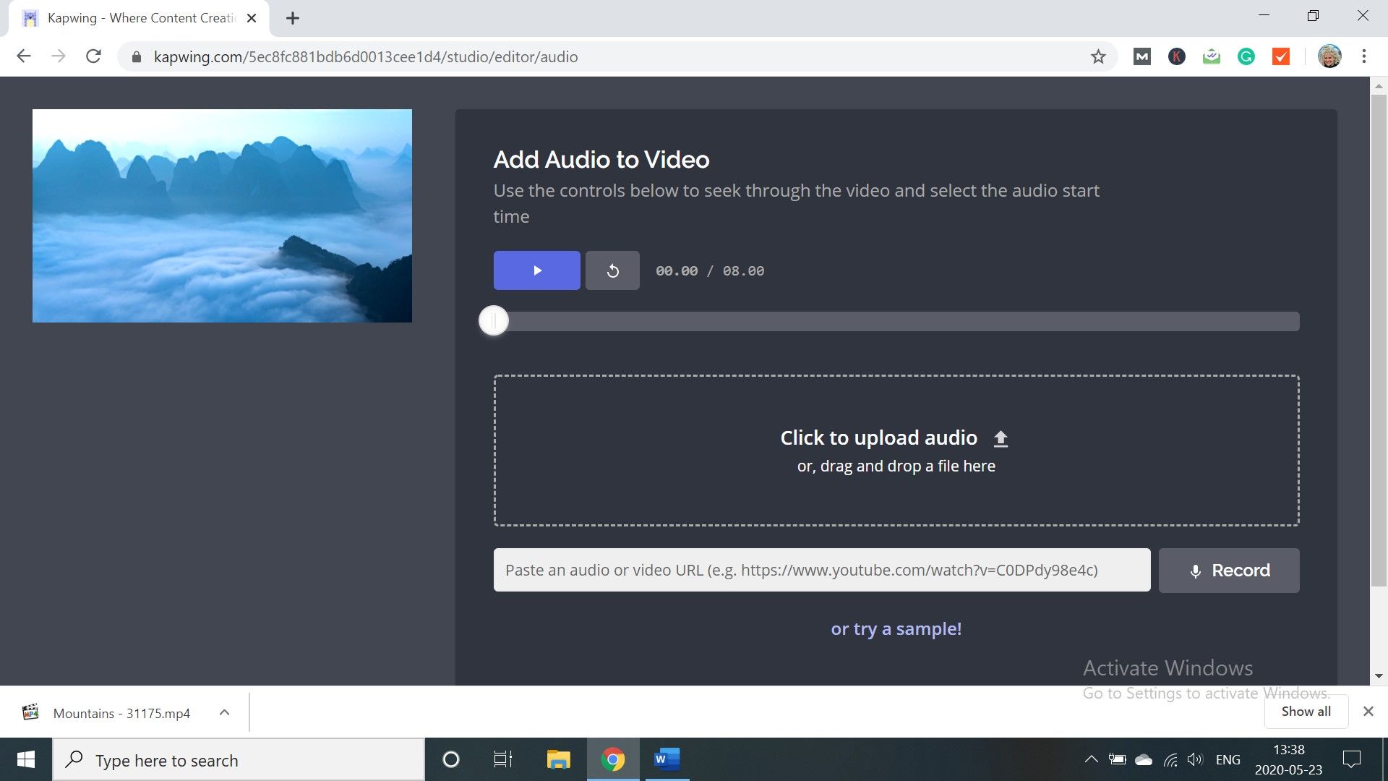Click the Record microphone button
This screenshot has height=781, width=1388.
pyautogui.click(x=1228, y=571)
